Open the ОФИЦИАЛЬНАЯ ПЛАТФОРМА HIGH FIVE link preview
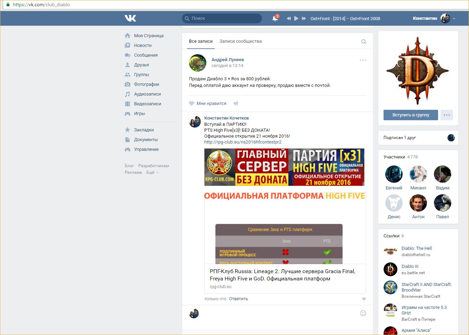The height and width of the screenshot is (335, 469). pyautogui.click(x=285, y=228)
